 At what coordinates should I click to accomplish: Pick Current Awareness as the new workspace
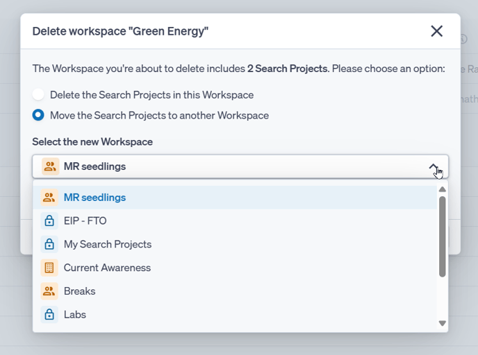tap(107, 268)
